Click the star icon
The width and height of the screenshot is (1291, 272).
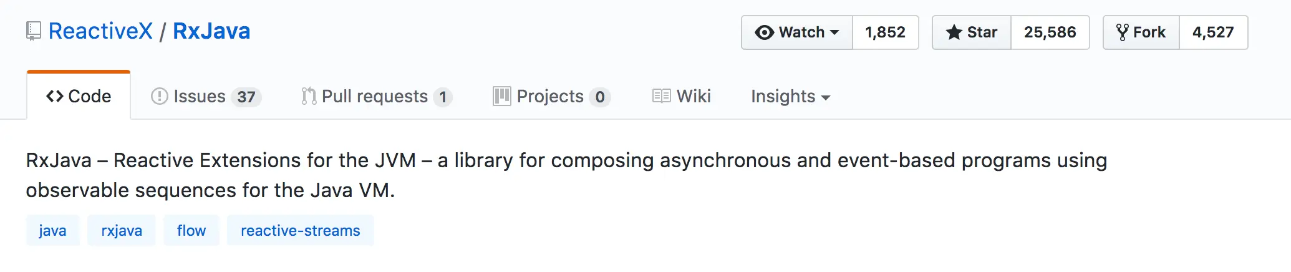pos(954,32)
